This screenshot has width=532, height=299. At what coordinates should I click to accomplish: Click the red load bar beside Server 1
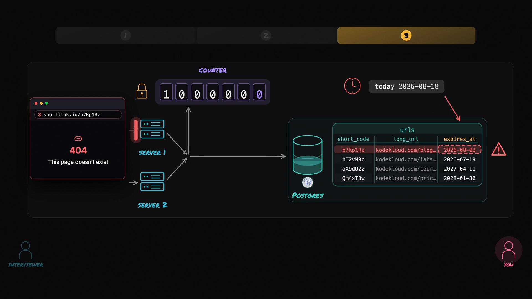click(136, 130)
